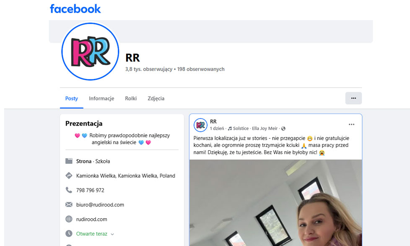The image size is (410, 246).
Task: Click the phone icon beside 798 796 972
Action: pyautogui.click(x=69, y=190)
